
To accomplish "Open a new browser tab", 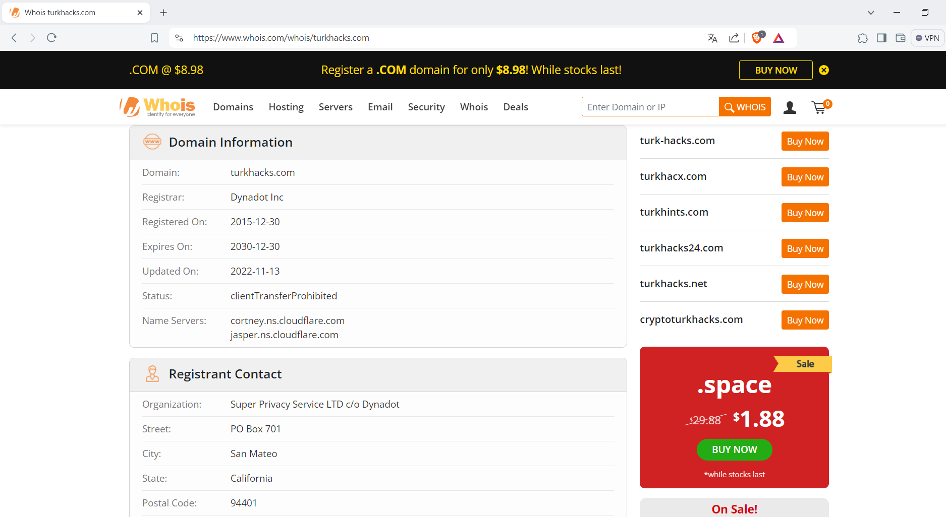I will click(x=163, y=13).
